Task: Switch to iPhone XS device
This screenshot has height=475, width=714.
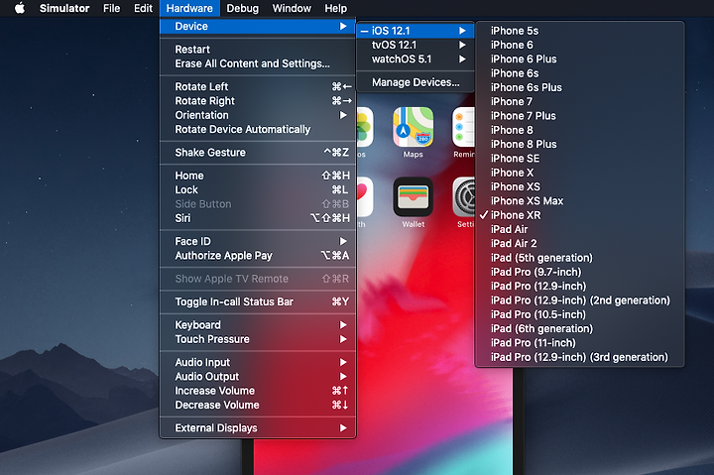Action: click(x=580, y=186)
